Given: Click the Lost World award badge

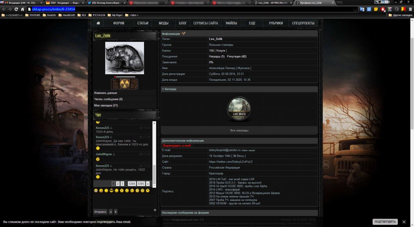Looking at the screenshot, I should (x=239, y=109).
